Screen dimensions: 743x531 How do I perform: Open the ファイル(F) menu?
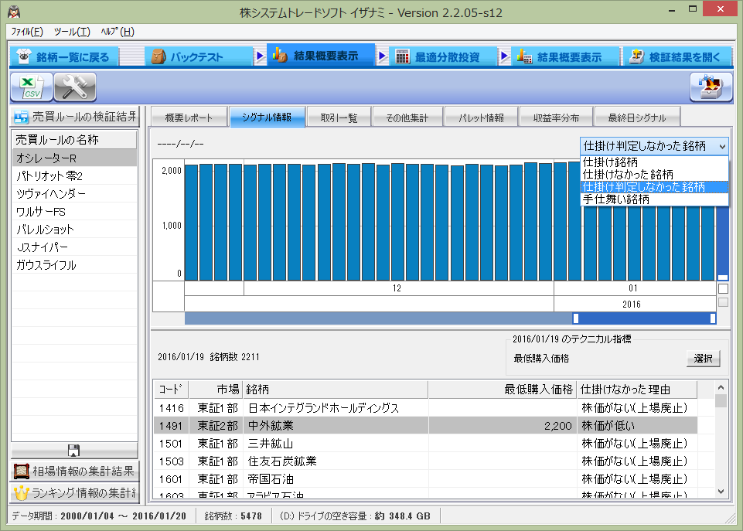(27, 32)
